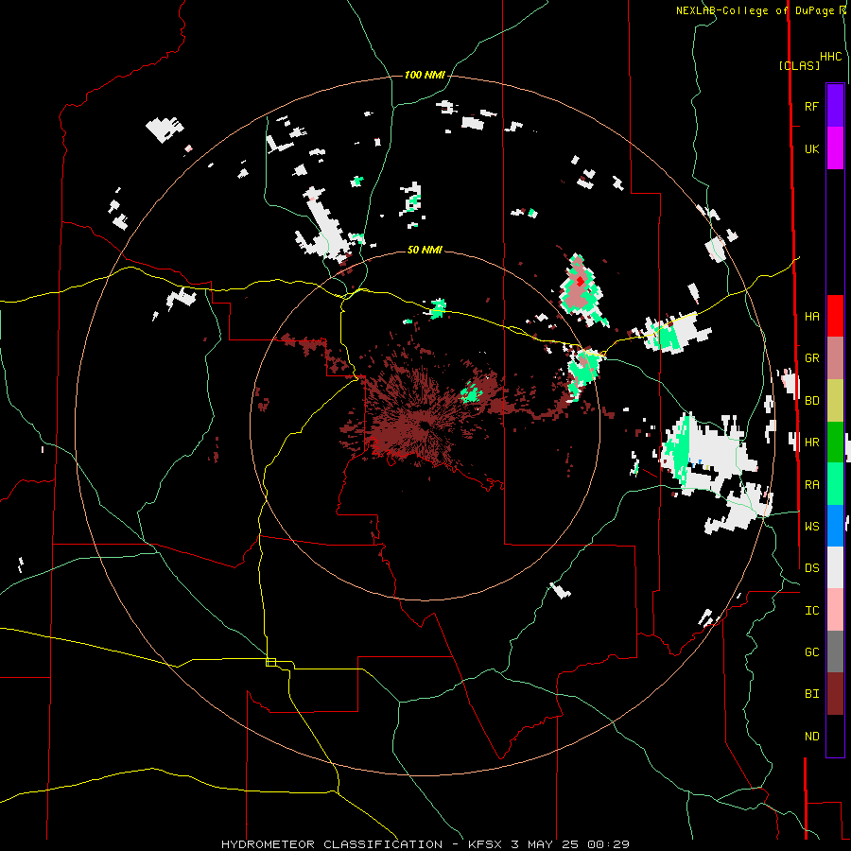
Task: Click the BD legend label
Action: point(811,401)
